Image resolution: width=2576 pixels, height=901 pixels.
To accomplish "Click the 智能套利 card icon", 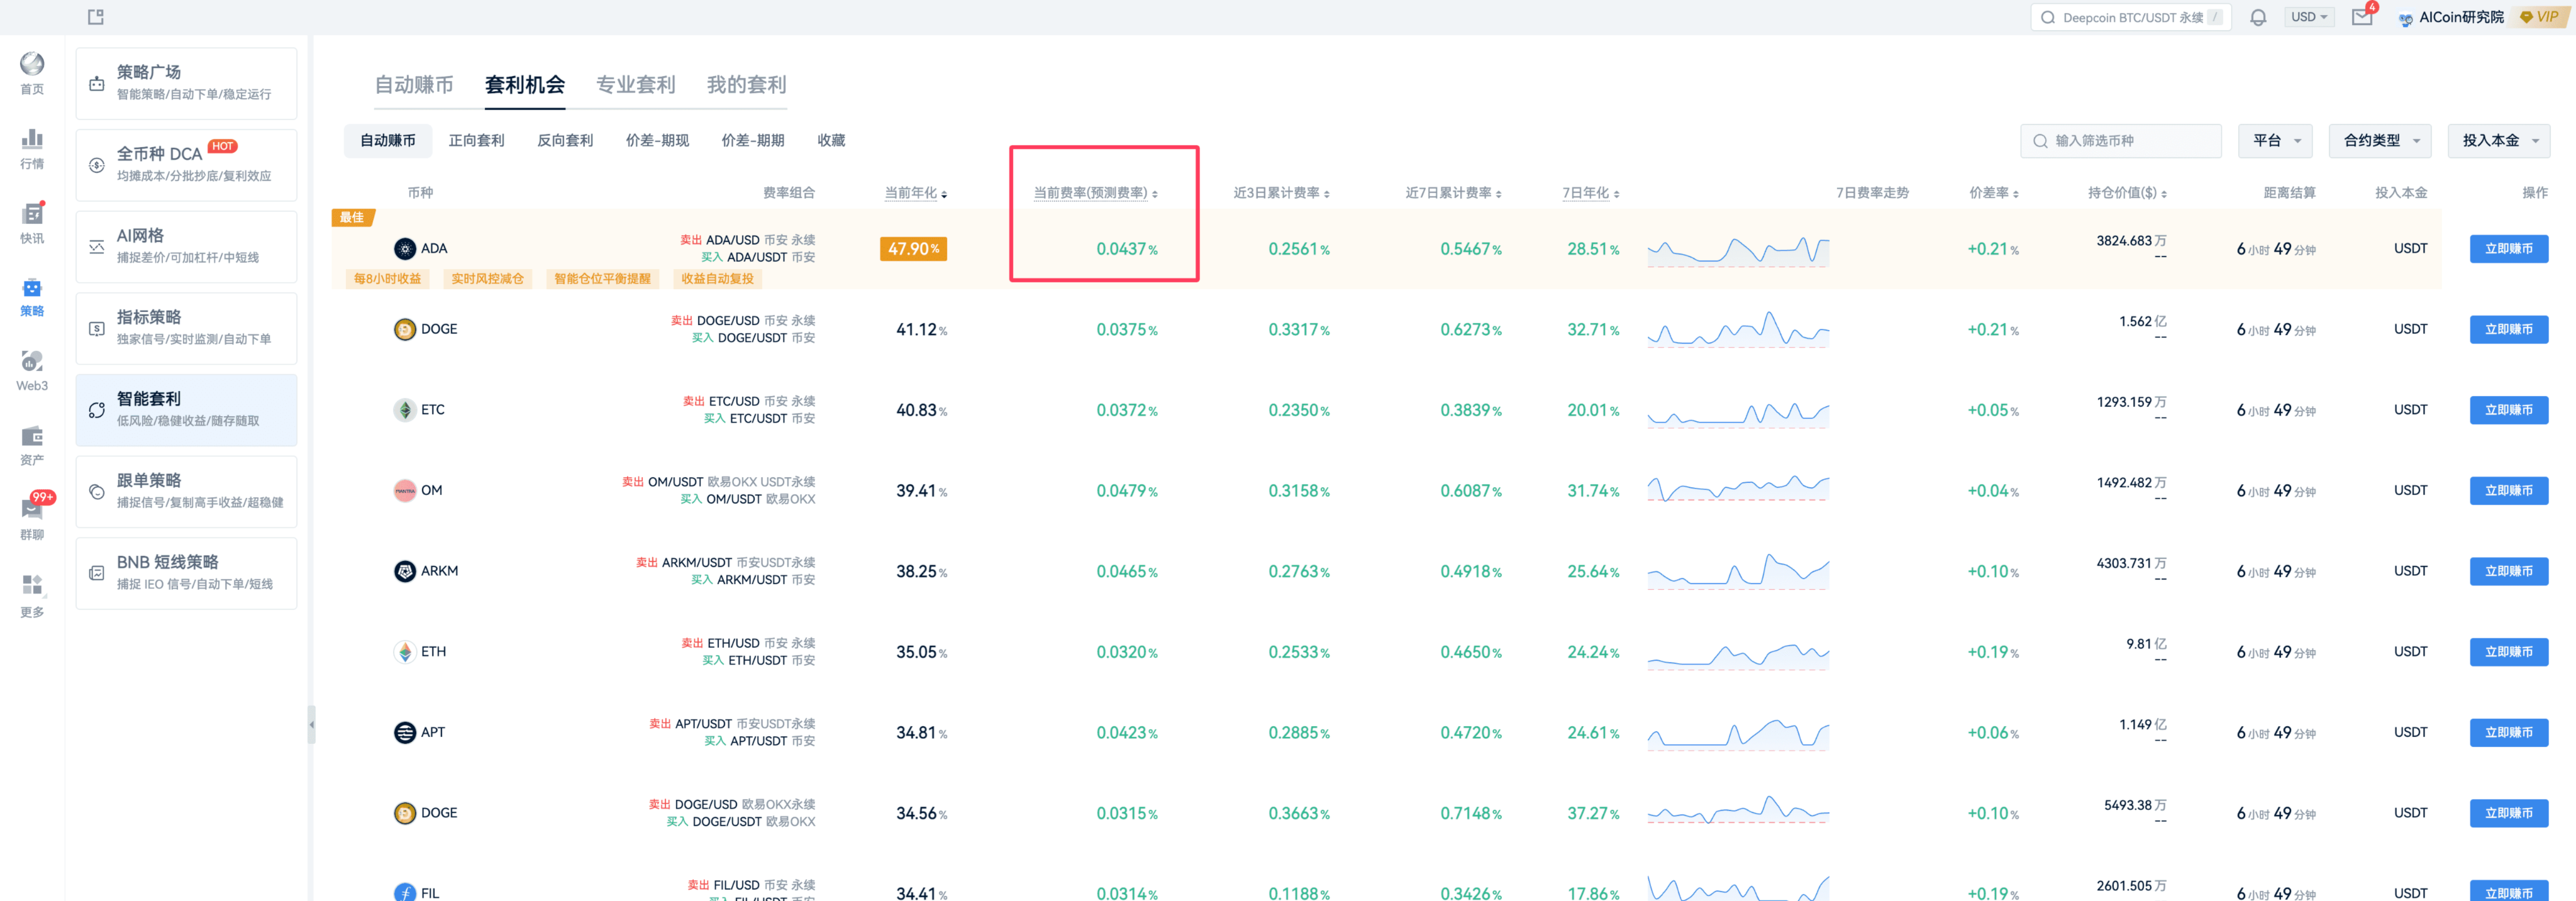I will [97, 410].
